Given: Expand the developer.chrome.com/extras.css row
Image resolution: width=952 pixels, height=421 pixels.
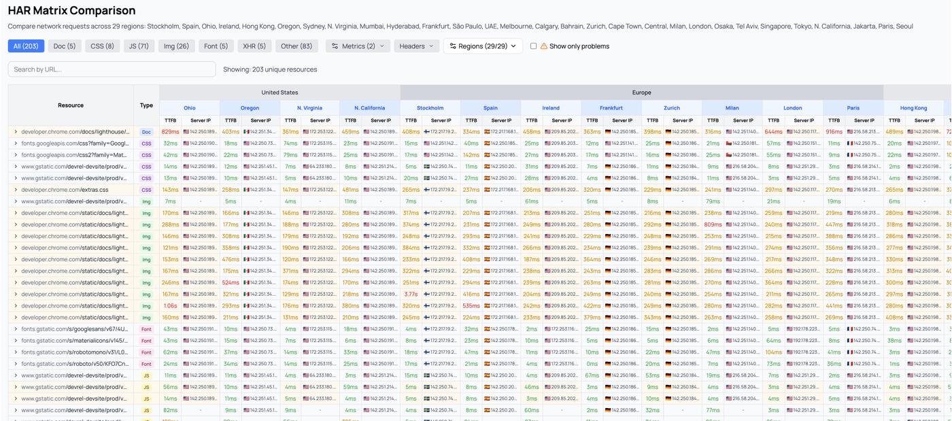Looking at the screenshot, I should click(x=16, y=190).
